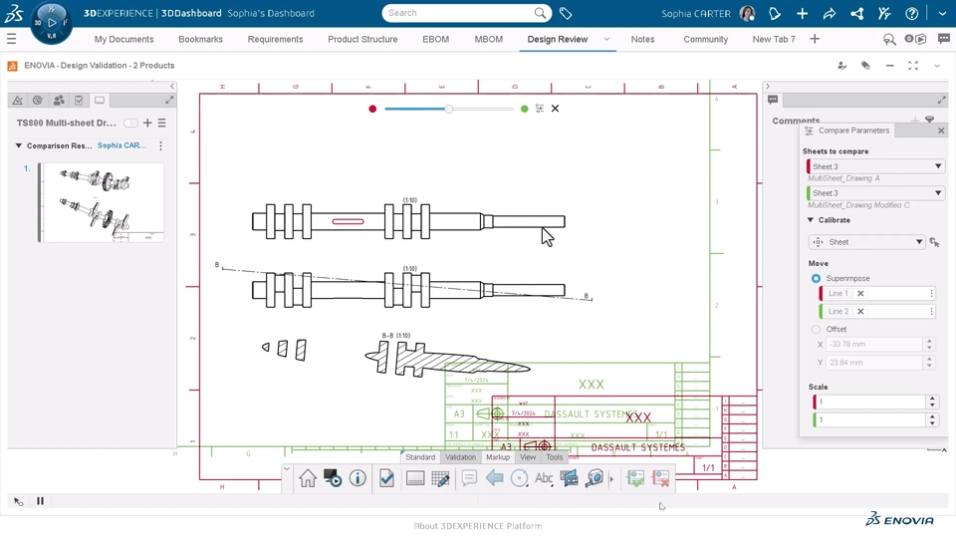
Task: Click Sophia CAR... author link
Action: tap(121, 145)
